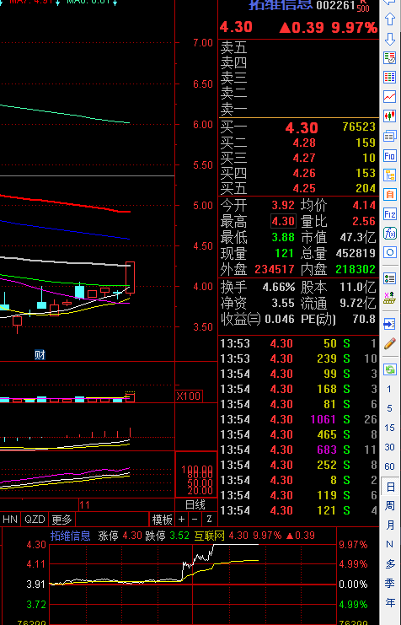Image resolution: width=401 pixels, height=625 pixels.
Task: Open the 更多 more indicators tab
Action: click(x=61, y=519)
